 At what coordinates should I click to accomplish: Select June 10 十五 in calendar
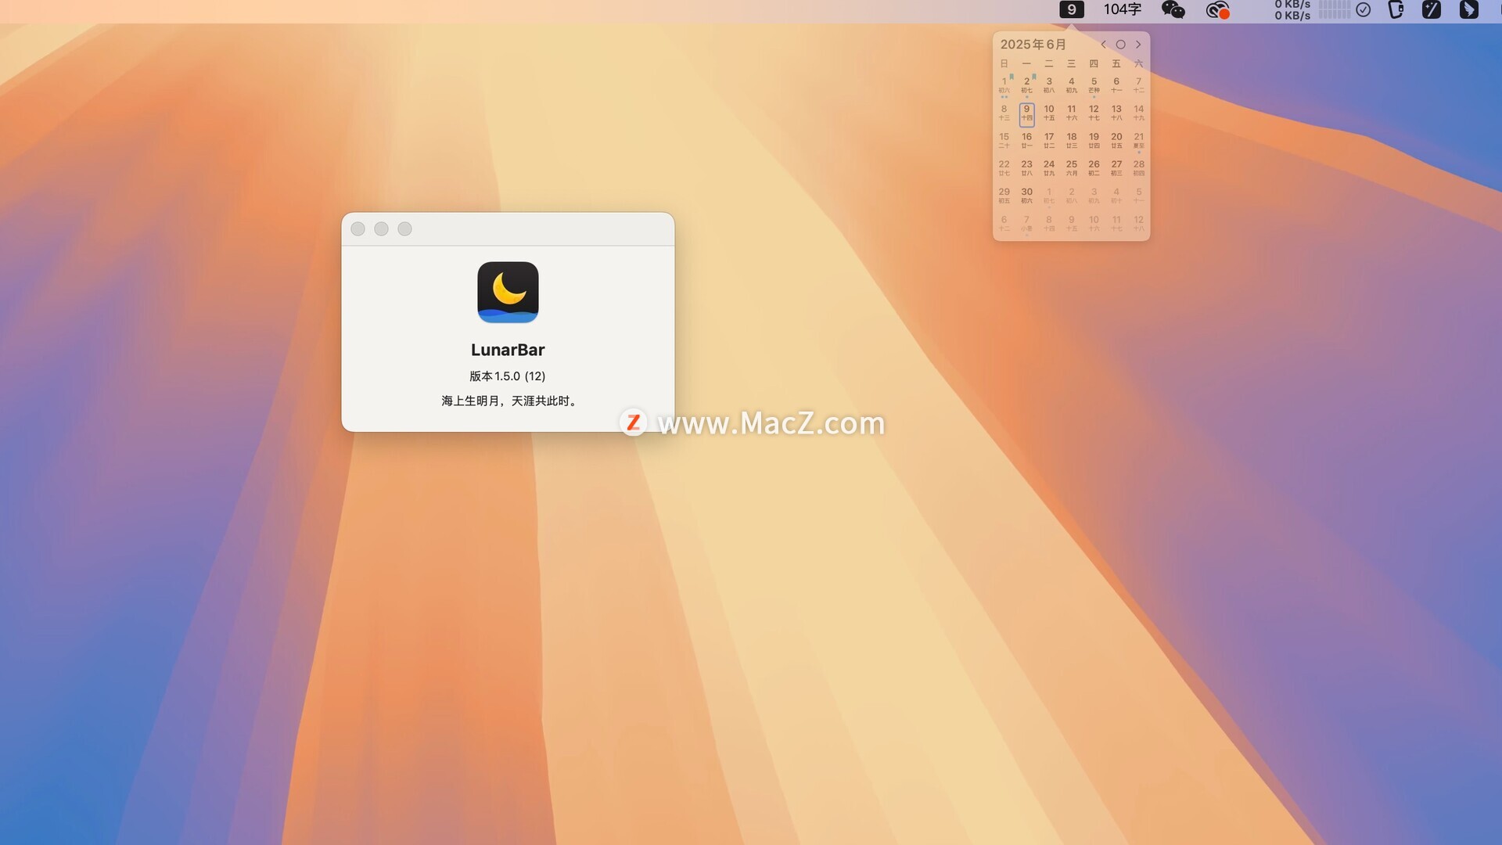[1049, 113]
